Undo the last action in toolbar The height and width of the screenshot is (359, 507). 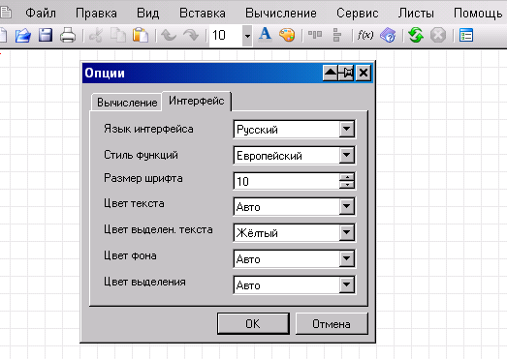click(x=169, y=35)
